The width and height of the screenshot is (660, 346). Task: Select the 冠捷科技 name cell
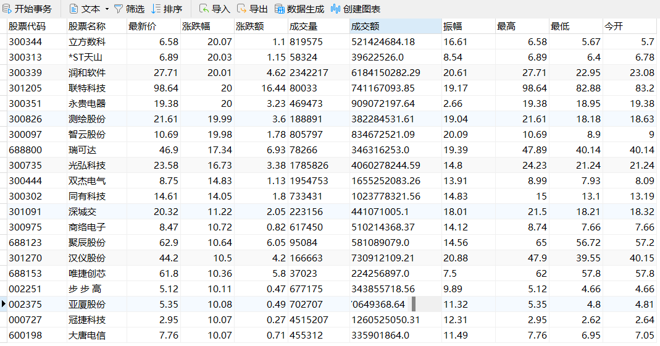97,320
